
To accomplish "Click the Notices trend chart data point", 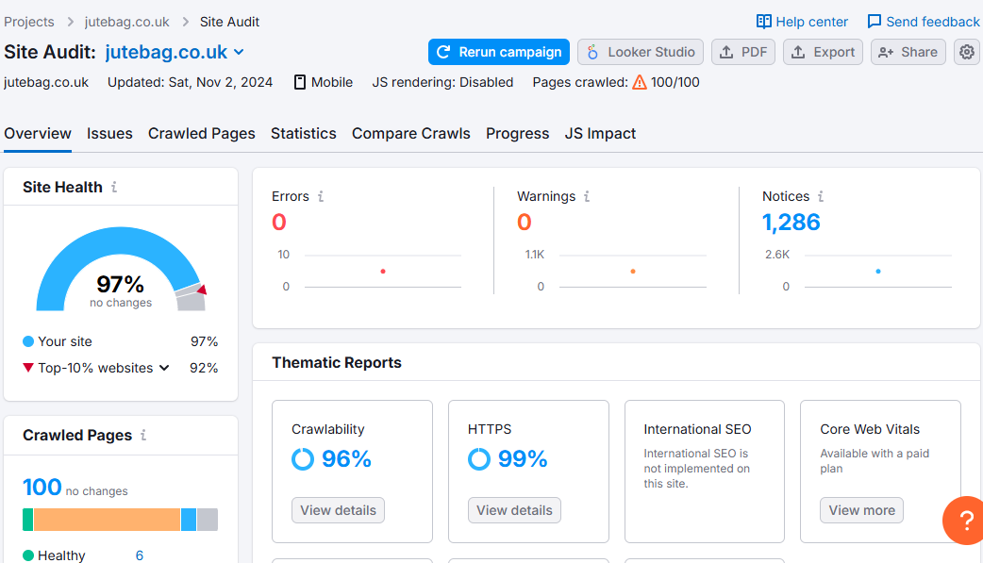I will [878, 272].
